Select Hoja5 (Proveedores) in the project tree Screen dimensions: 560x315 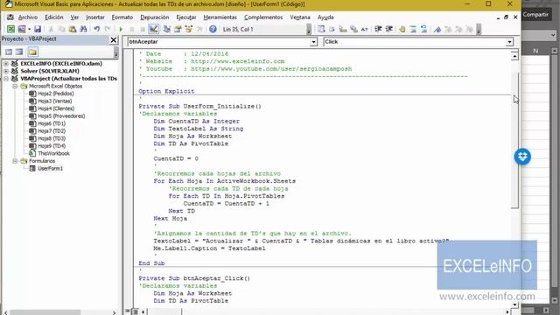[61, 116]
